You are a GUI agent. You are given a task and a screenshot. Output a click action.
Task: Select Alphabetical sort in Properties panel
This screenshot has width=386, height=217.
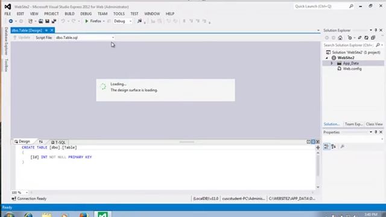(334, 146)
